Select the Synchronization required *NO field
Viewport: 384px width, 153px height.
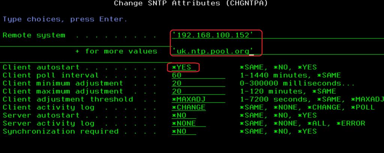179,132
